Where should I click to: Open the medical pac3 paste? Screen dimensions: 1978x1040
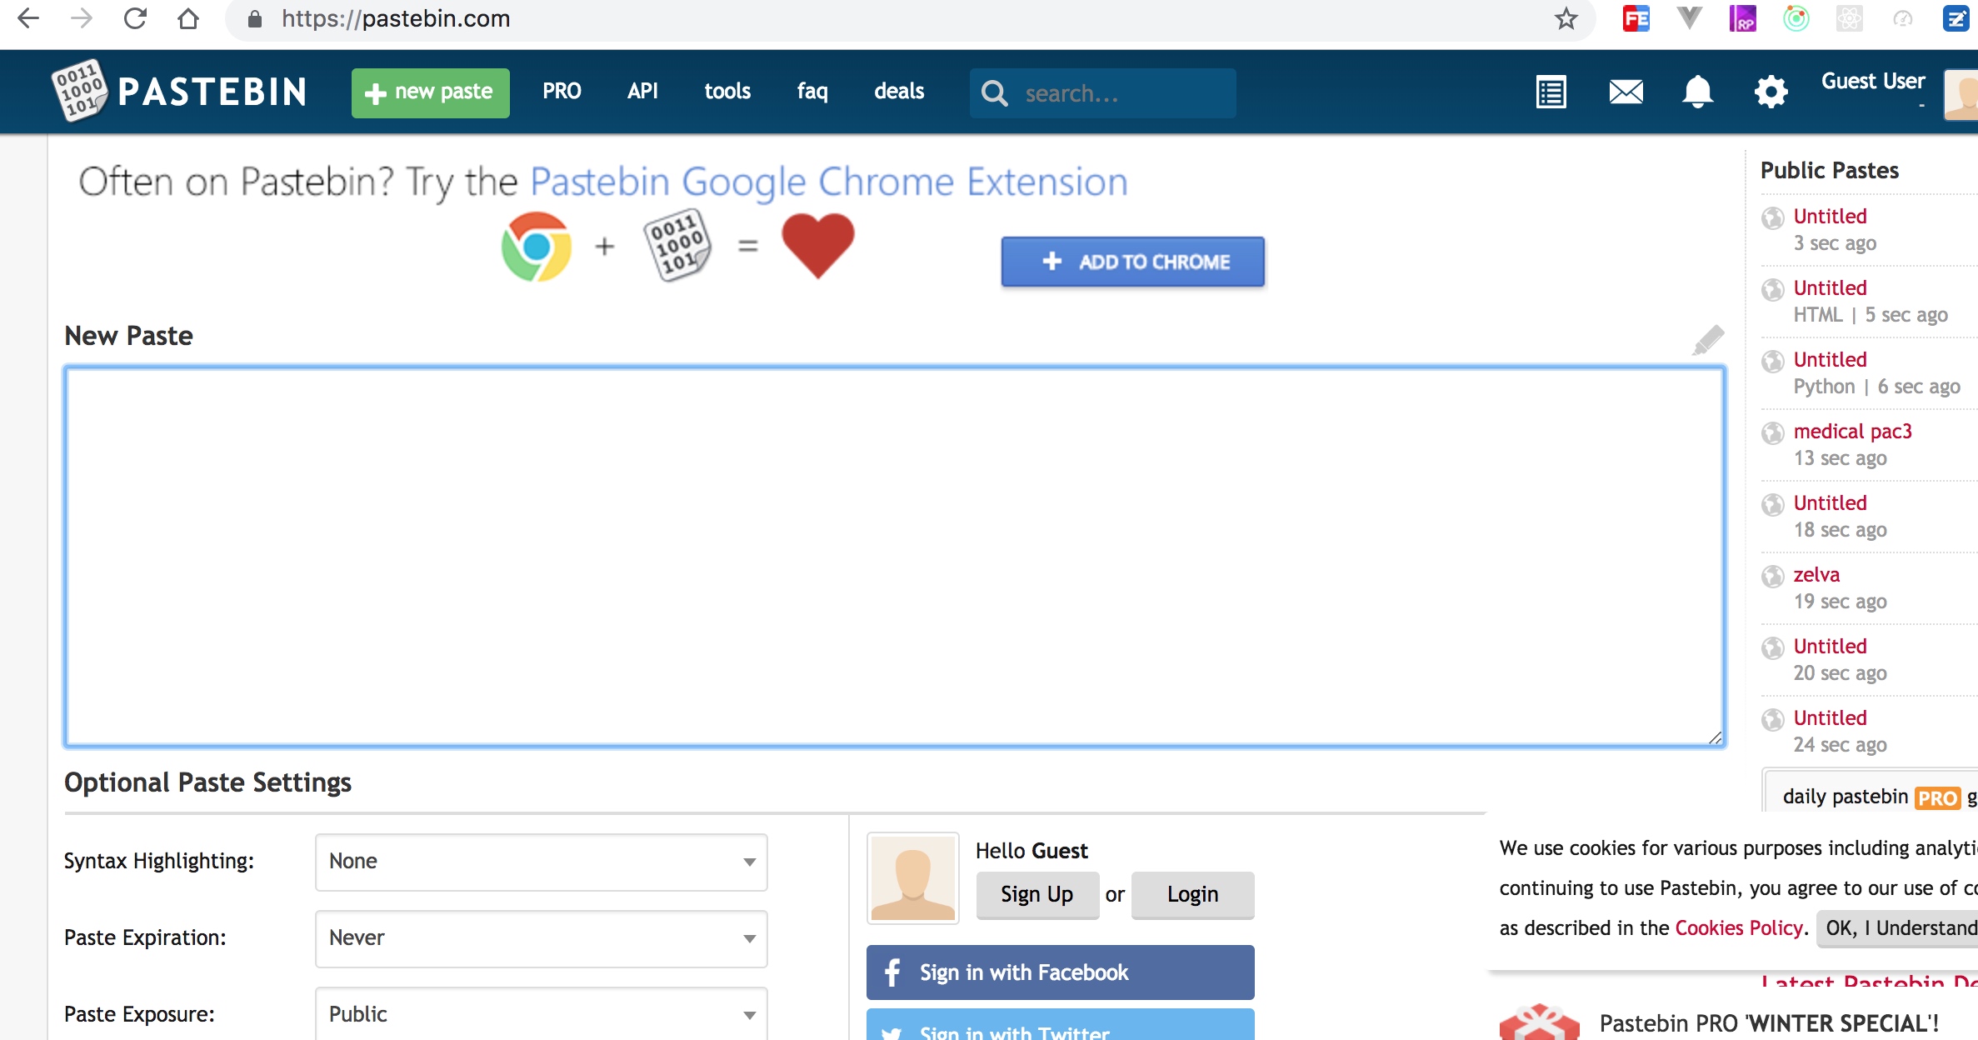coord(1852,432)
